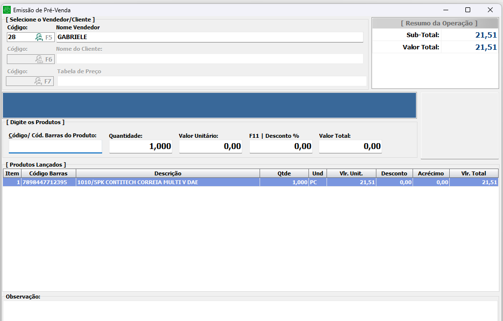Viewport: 503px width, 321px height.
Task: Click the blue banner display panel
Action: click(x=209, y=106)
